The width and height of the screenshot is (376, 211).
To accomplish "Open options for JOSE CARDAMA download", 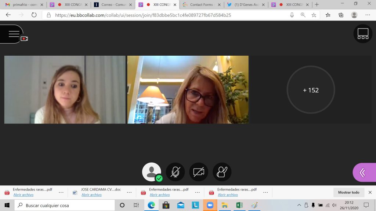I will 129,192.
